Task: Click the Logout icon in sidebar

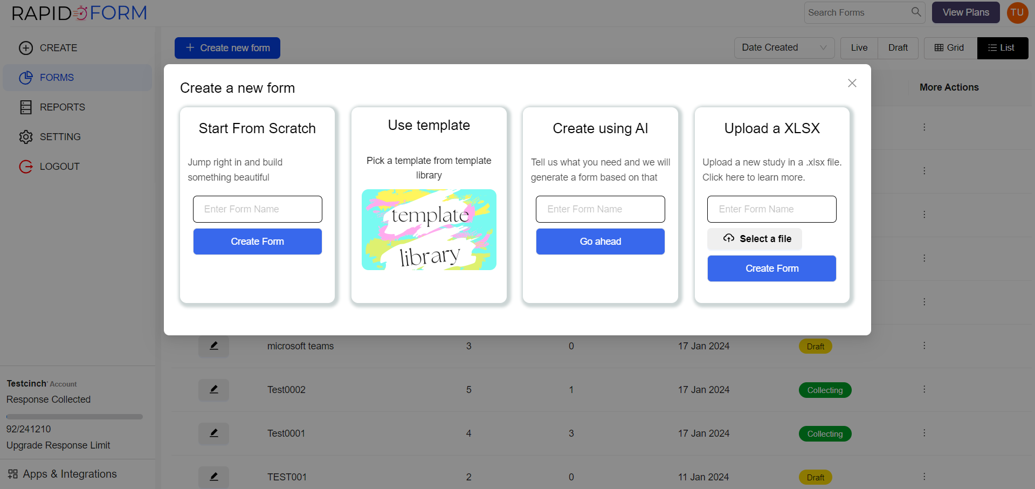Action: click(x=26, y=167)
